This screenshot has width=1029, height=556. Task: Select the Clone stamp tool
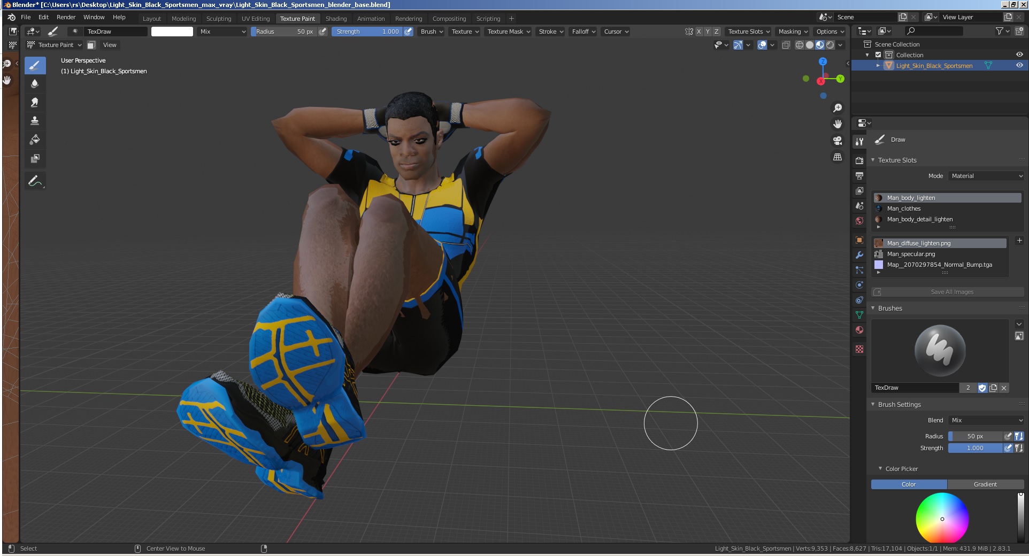pos(35,121)
